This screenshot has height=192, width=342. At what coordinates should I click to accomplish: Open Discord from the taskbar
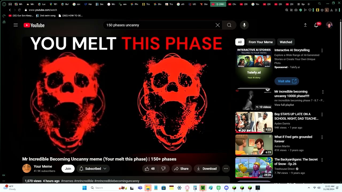point(226,188)
